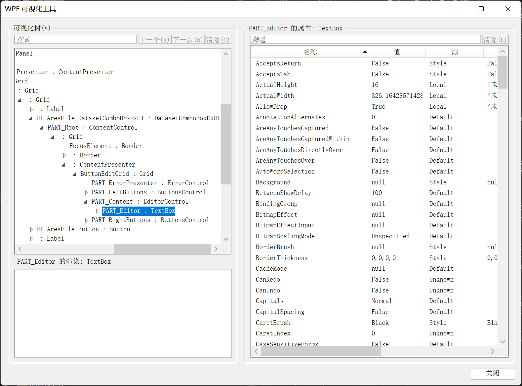Select PART_ErrorPresenter : ErrorControl item
This screenshot has height=386, width=522.
pos(150,183)
